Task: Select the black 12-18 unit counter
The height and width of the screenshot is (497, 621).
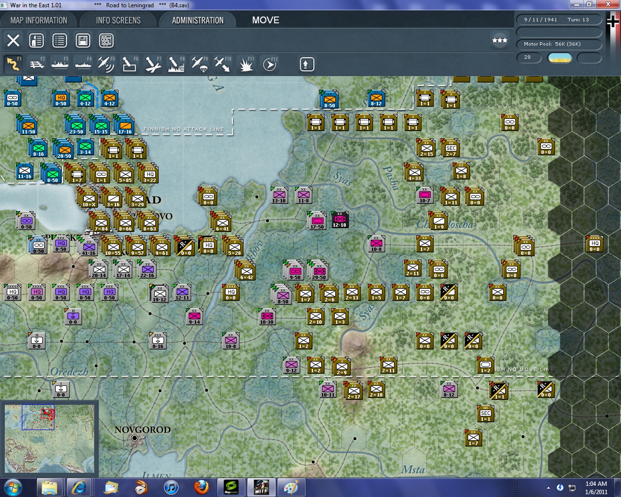Action: coord(340,220)
